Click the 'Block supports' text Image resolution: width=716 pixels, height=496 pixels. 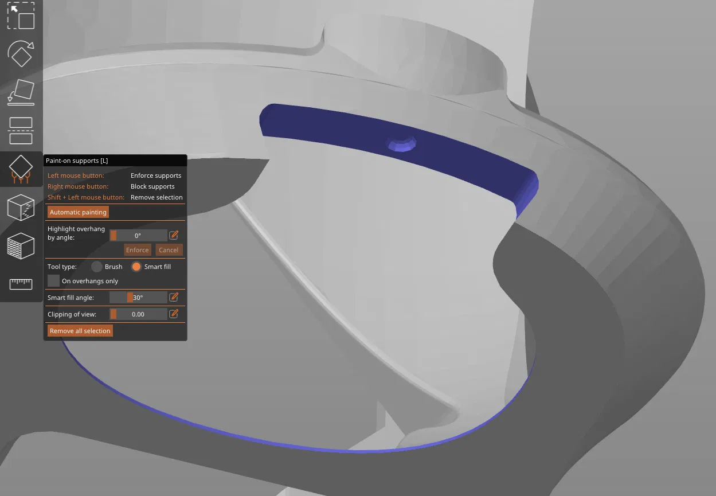pos(152,186)
